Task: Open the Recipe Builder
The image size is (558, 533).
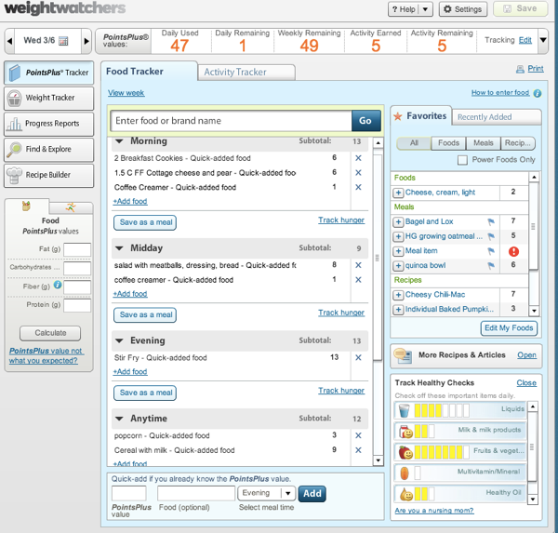Action: tap(48, 175)
